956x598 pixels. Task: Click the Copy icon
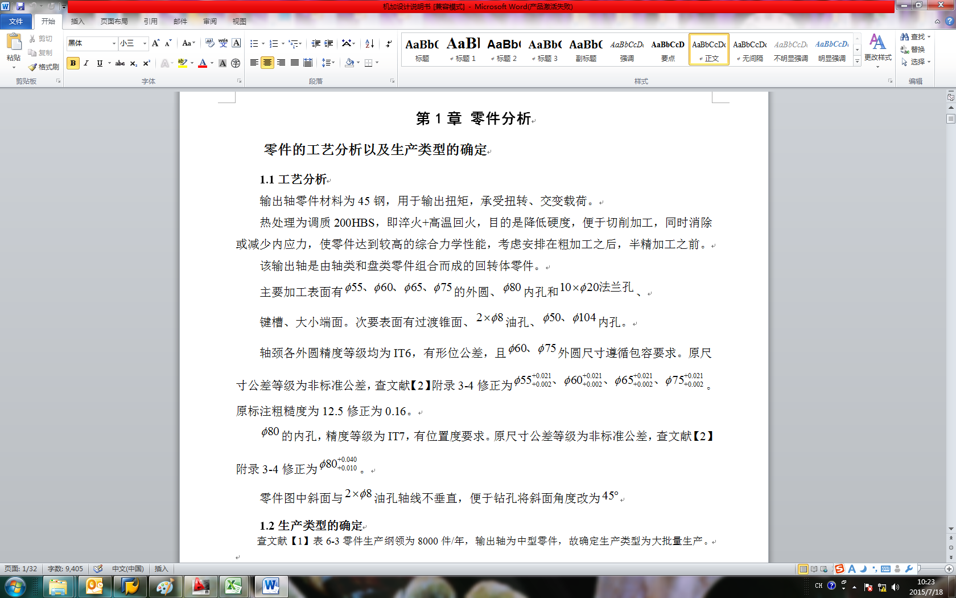coord(32,53)
